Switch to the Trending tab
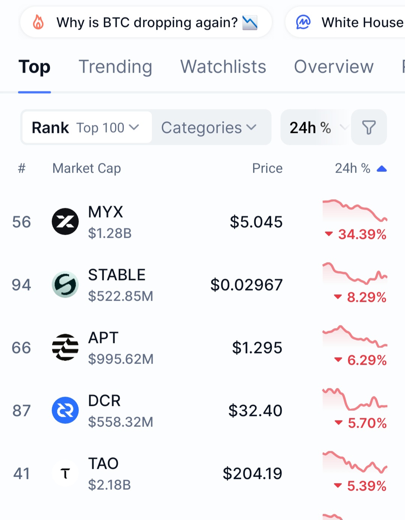The width and height of the screenshot is (405, 520). pyautogui.click(x=115, y=67)
